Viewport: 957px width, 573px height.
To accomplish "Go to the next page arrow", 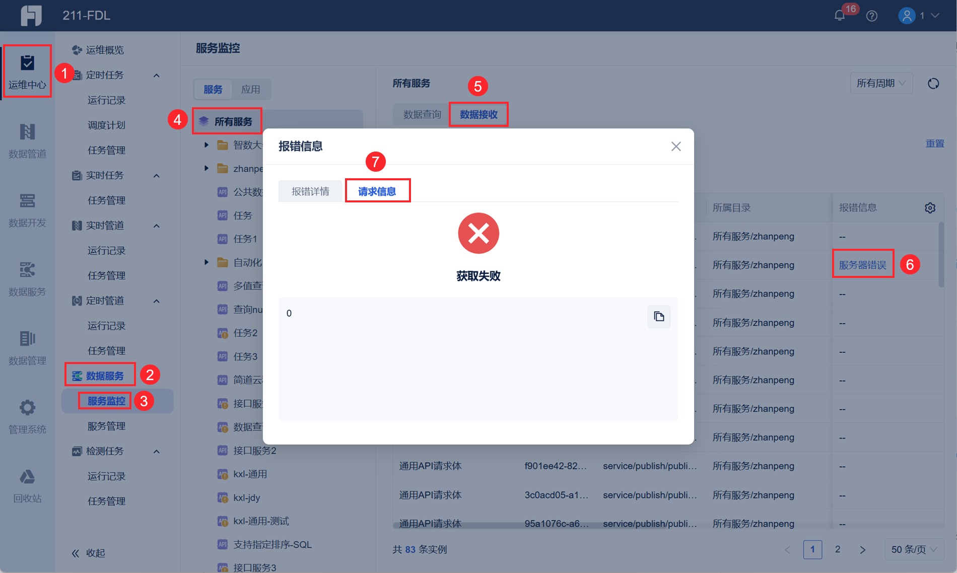I will click(x=862, y=549).
